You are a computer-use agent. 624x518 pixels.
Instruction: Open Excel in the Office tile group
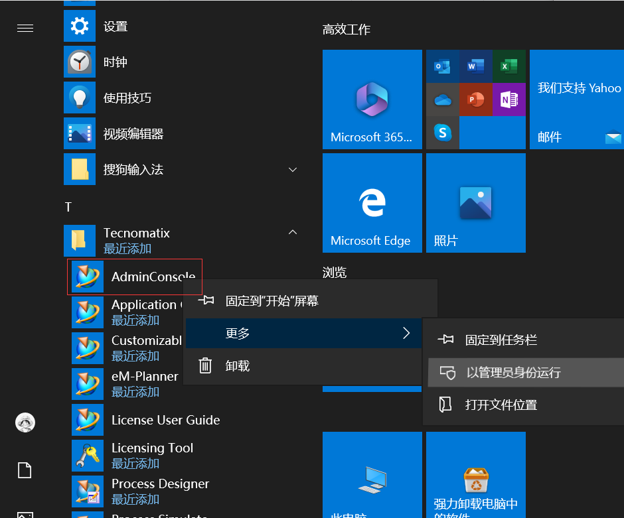509,66
